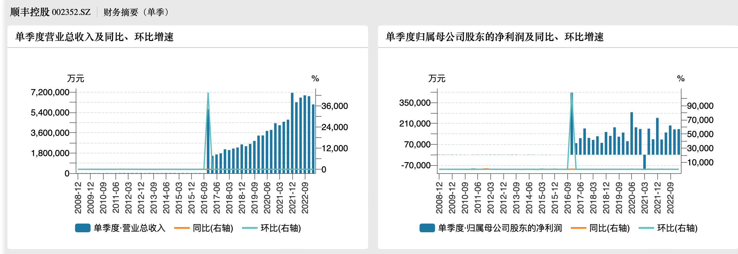Hide 同比(右轴) series in net profit legend
738x254 pixels.
tap(609, 228)
